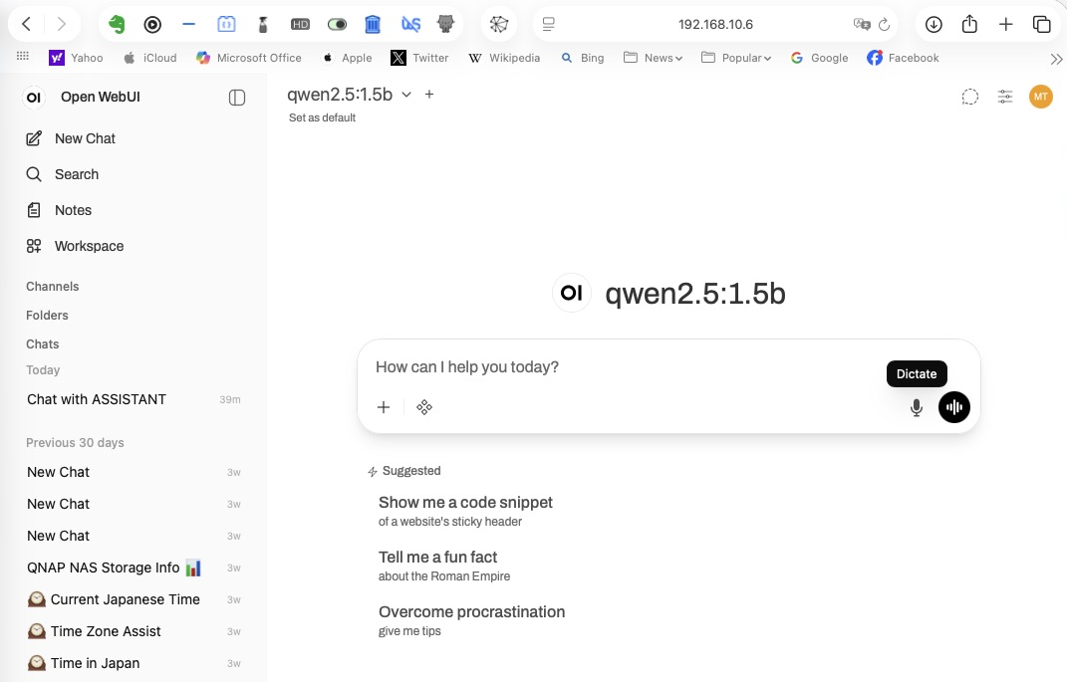The image size is (1067, 682).
Task: Add another model with plus icon
Action: [x=429, y=95]
